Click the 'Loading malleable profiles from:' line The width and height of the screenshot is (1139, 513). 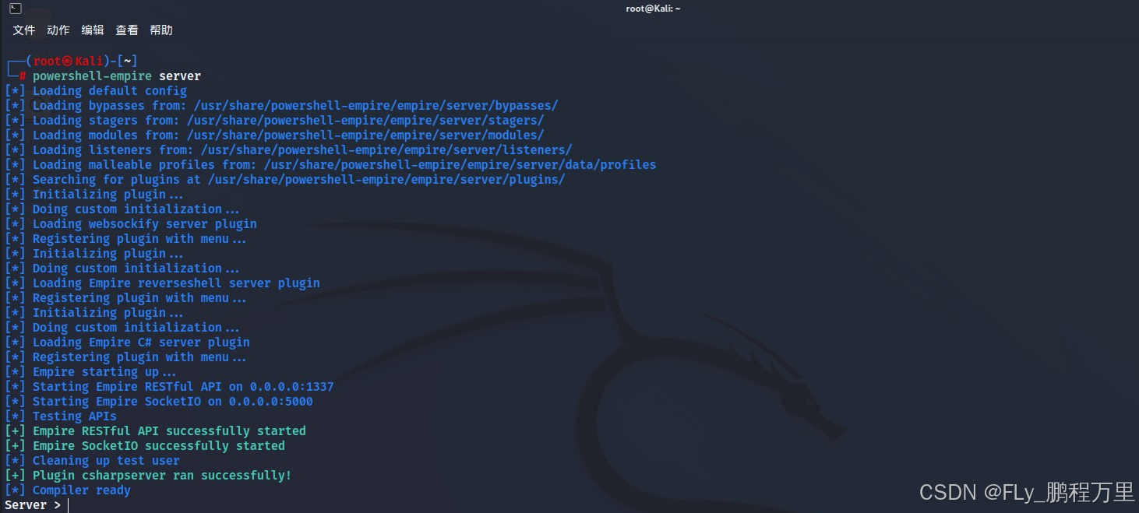pyautogui.click(x=331, y=165)
